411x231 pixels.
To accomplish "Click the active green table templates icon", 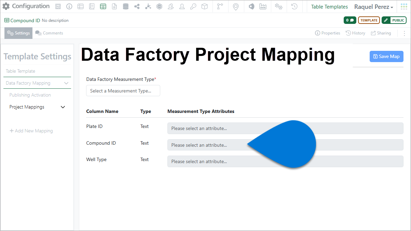I will click(103, 6).
